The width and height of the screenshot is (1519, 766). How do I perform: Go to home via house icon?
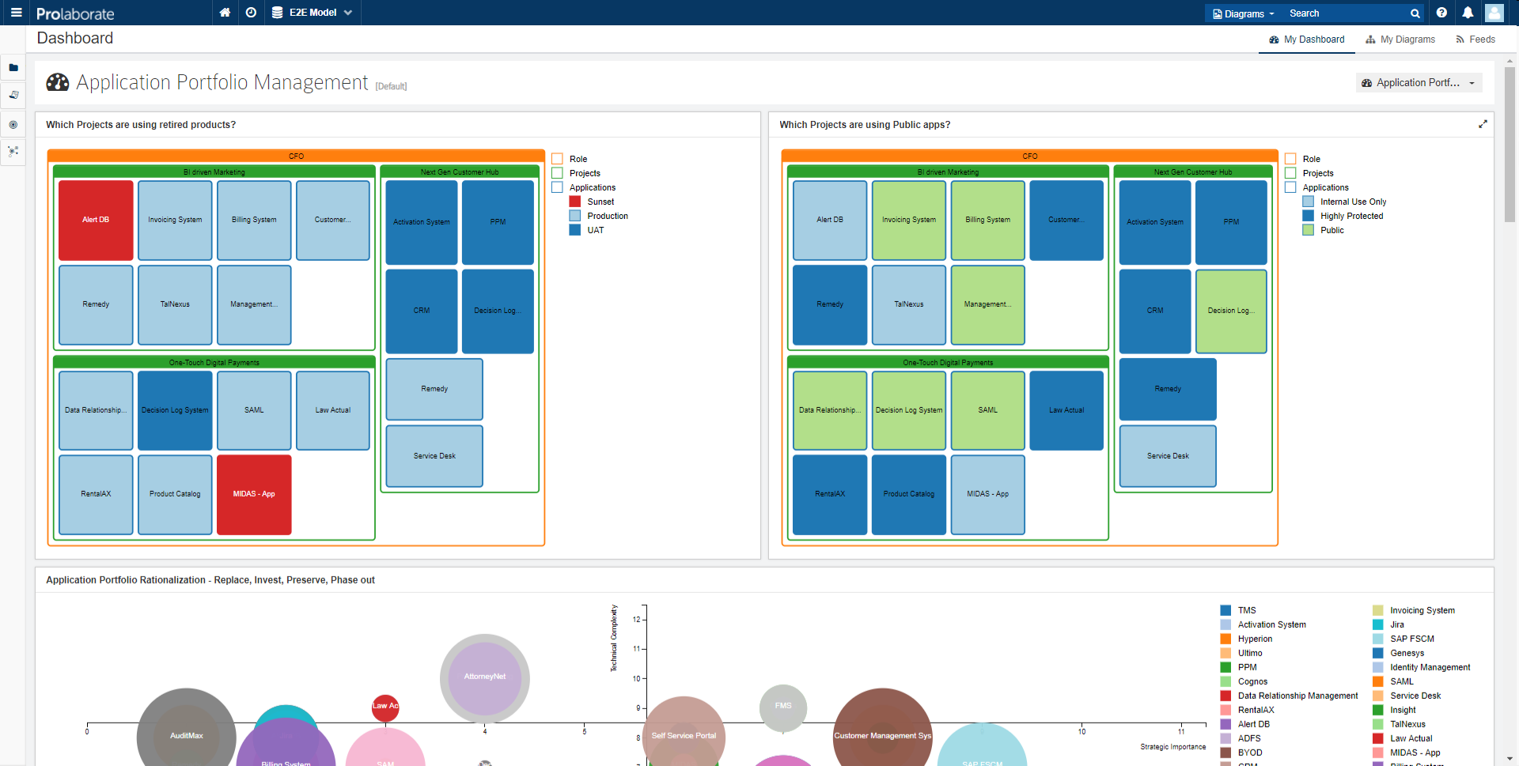[x=225, y=13]
